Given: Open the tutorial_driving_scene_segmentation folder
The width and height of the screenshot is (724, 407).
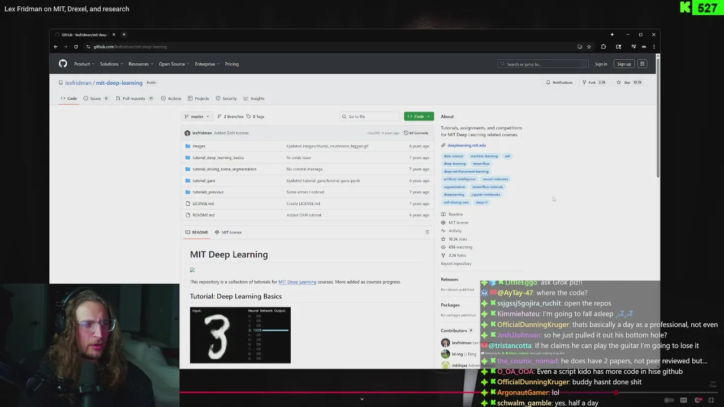Looking at the screenshot, I should coord(224,169).
